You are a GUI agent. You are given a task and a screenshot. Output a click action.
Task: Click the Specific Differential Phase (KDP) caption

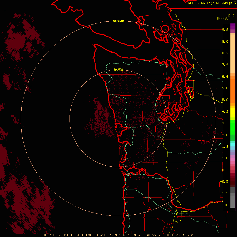(x=82, y=235)
